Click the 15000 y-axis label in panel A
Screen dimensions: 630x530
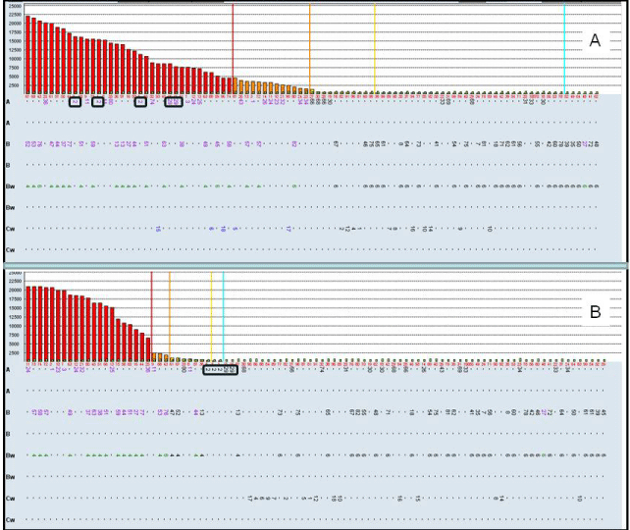tap(15, 41)
